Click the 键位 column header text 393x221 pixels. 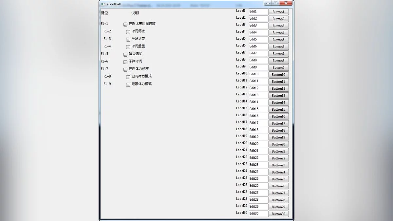point(104,13)
